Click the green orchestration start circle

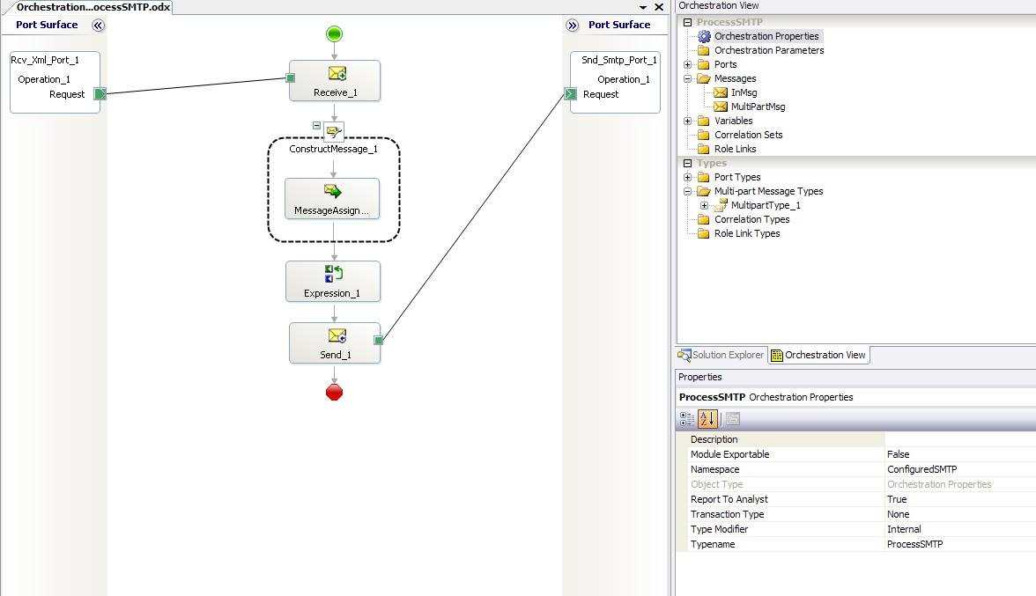(335, 33)
